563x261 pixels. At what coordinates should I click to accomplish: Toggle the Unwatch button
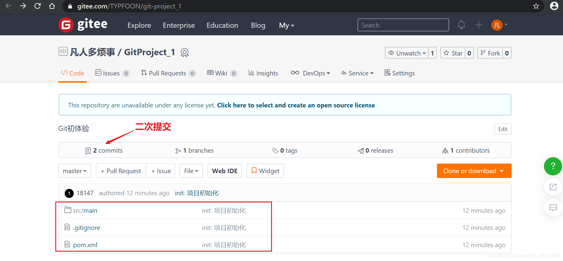(407, 53)
